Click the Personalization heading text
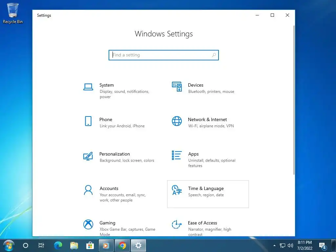 115,154
